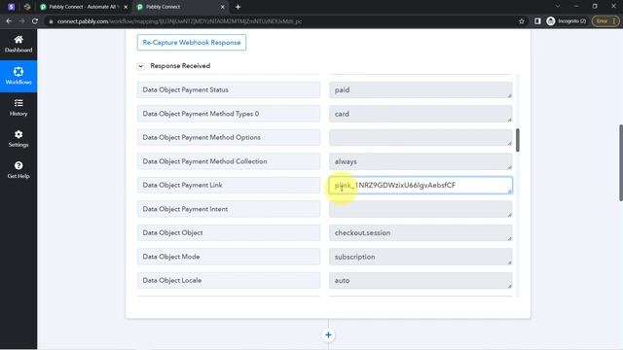Click the 'card' value field
Viewport: 623px width, 350px height.
[x=421, y=114]
